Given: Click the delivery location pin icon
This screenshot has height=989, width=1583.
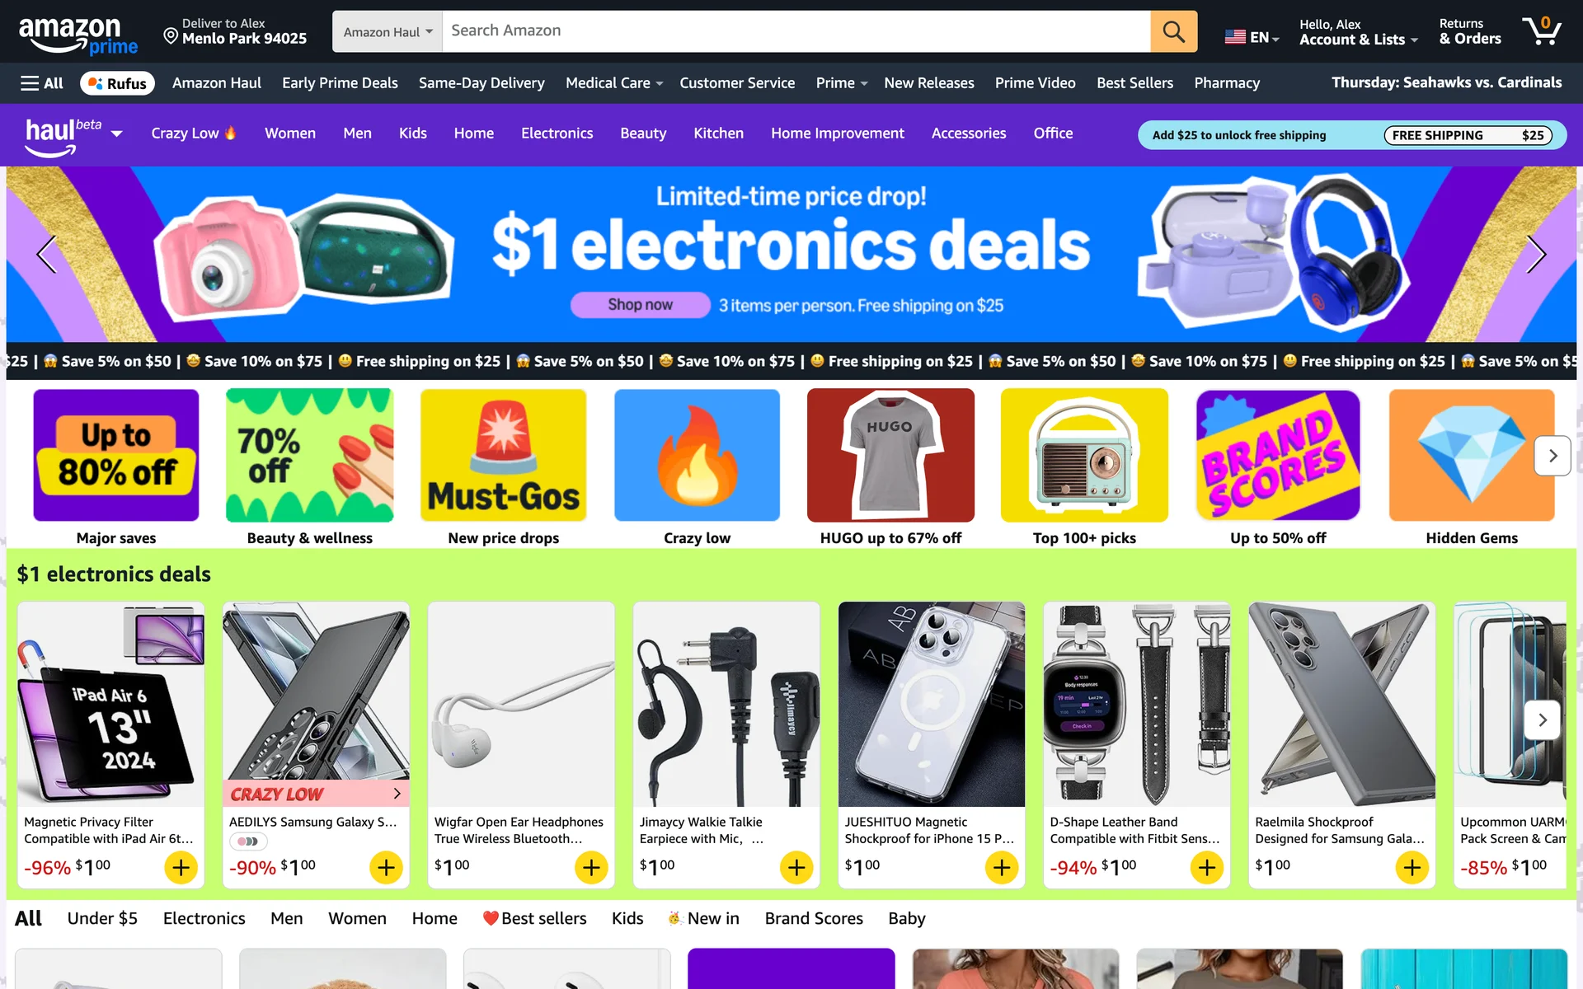Looking at the screenshot, I should tap(171, 35).
